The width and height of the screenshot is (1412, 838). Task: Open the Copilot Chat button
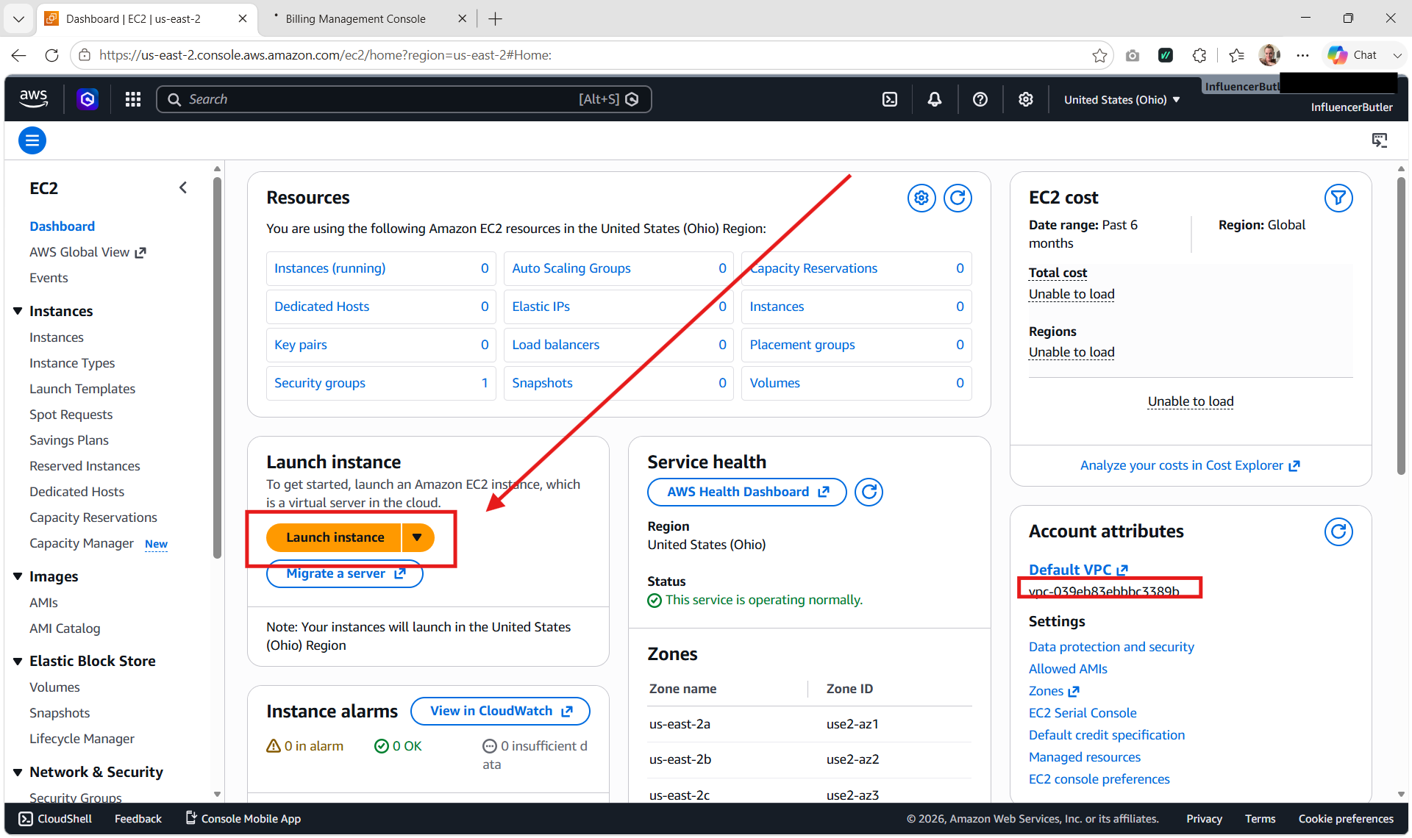click(1353, 55)
